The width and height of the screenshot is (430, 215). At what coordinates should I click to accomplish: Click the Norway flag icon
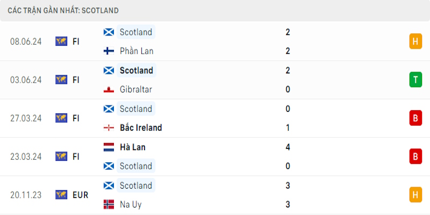109,205
